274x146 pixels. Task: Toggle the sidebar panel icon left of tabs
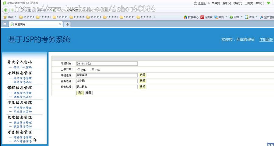click(x=5, y=24)
